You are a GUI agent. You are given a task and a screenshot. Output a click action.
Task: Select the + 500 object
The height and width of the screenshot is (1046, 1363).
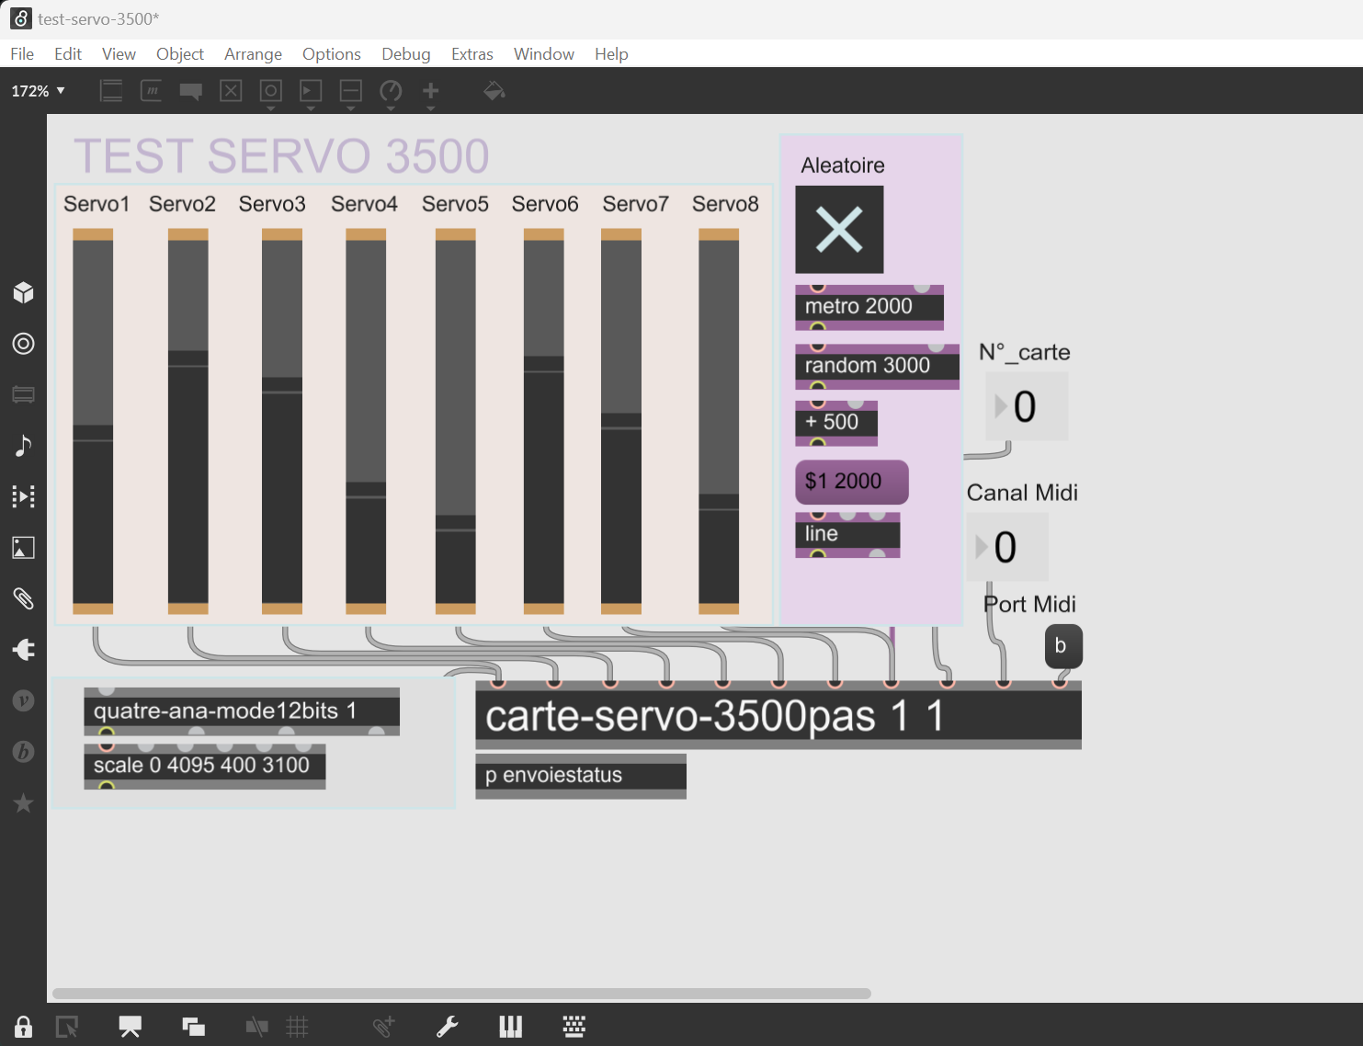[836, 423]
